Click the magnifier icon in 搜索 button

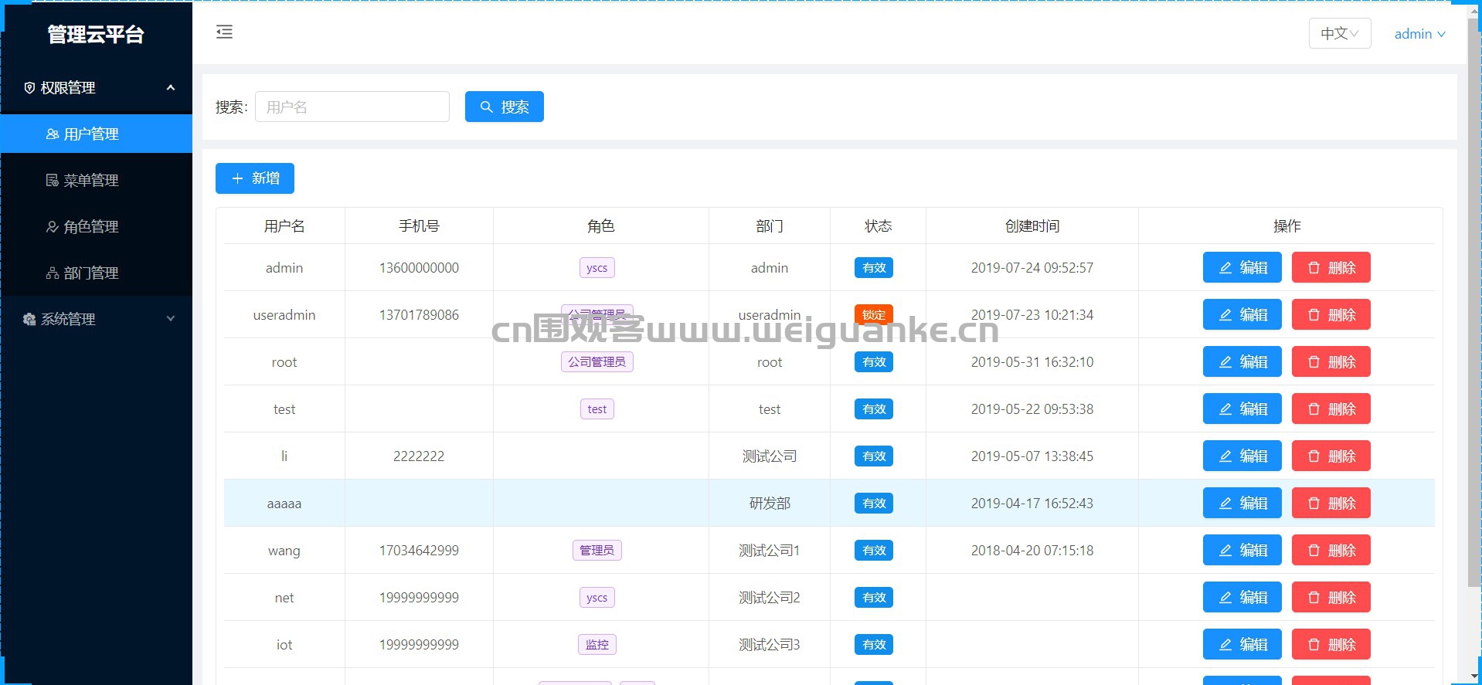487,107
